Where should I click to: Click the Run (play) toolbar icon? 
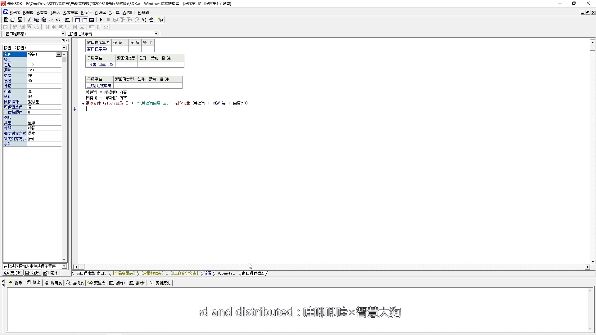point(101,20)
